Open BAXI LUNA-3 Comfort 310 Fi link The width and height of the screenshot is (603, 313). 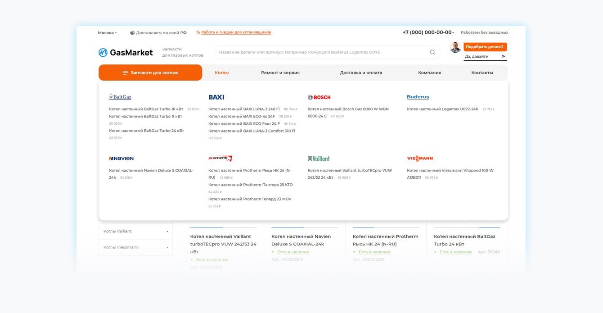[252, 131]
